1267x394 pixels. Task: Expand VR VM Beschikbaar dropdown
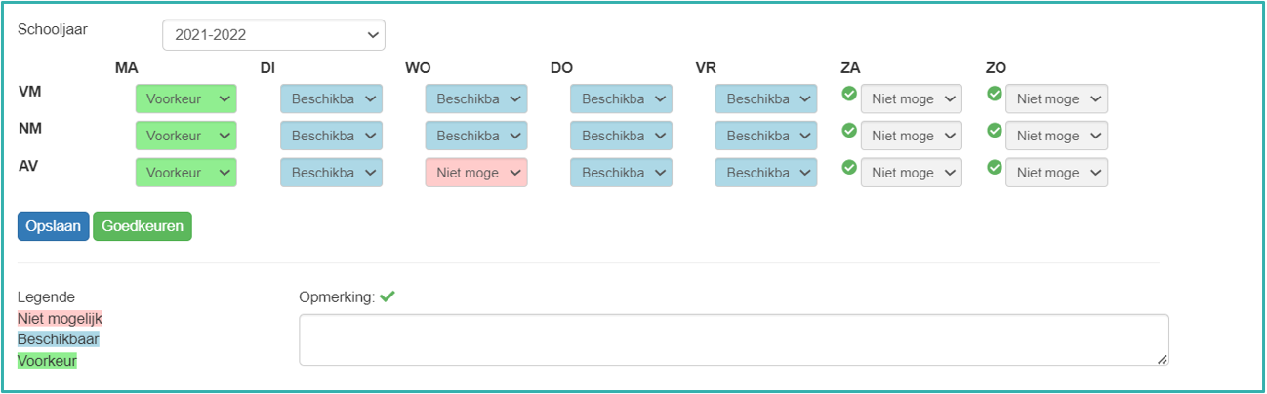coord(766,99)
